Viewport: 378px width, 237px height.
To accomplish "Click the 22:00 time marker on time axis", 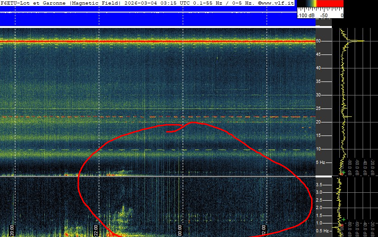I will 96,230.
